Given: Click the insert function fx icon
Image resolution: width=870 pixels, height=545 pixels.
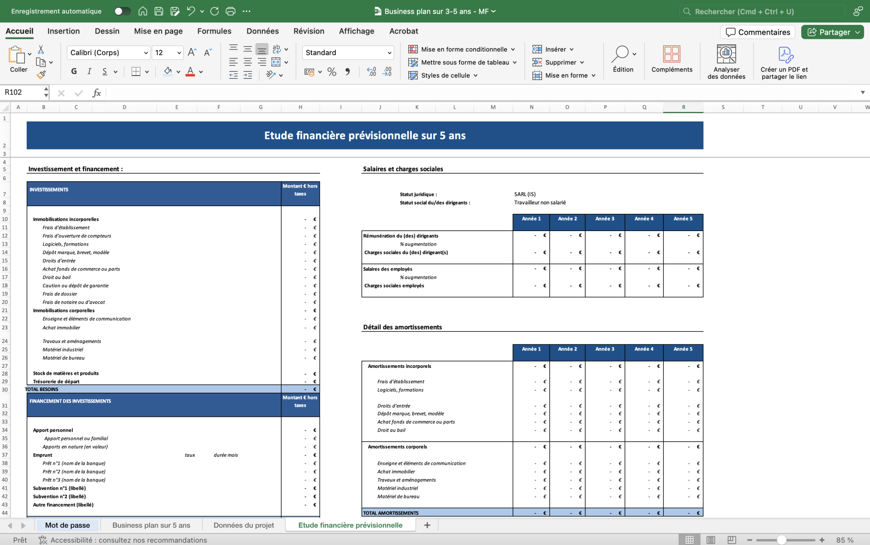Looking at the screenshot, I should [97, 93].
